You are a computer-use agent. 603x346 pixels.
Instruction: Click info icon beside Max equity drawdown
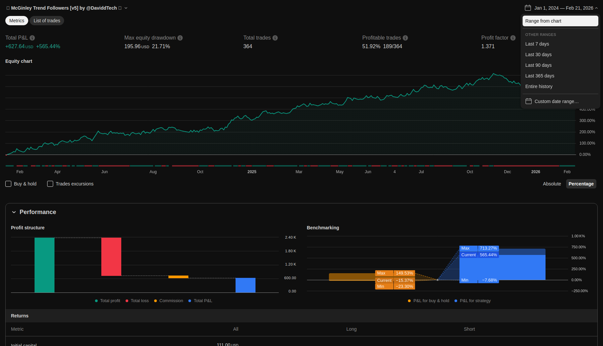(x=180, y=38)
